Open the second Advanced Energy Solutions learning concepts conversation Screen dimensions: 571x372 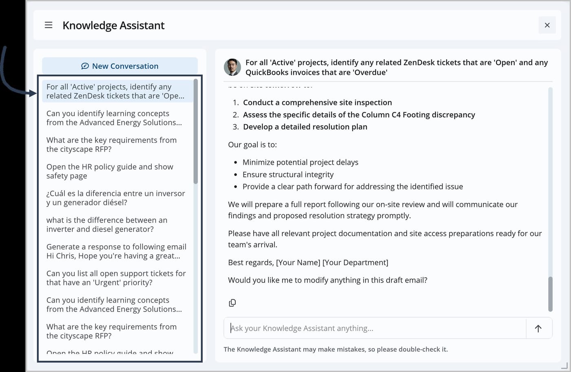click(117, 305)
